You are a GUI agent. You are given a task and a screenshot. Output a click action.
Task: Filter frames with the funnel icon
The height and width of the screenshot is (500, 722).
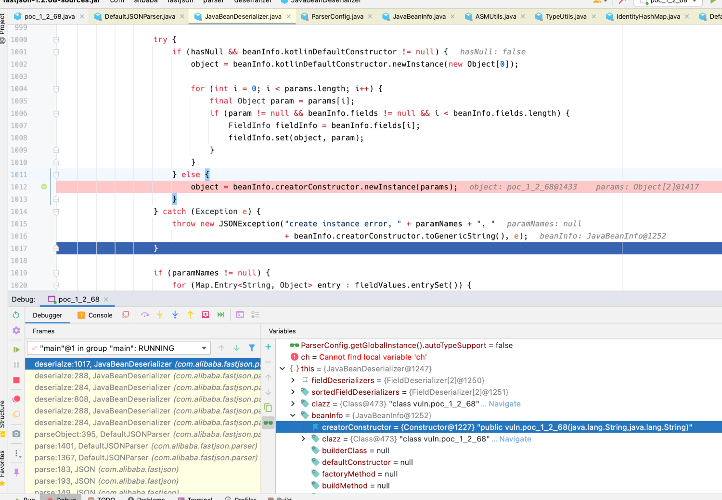point(252,348)
